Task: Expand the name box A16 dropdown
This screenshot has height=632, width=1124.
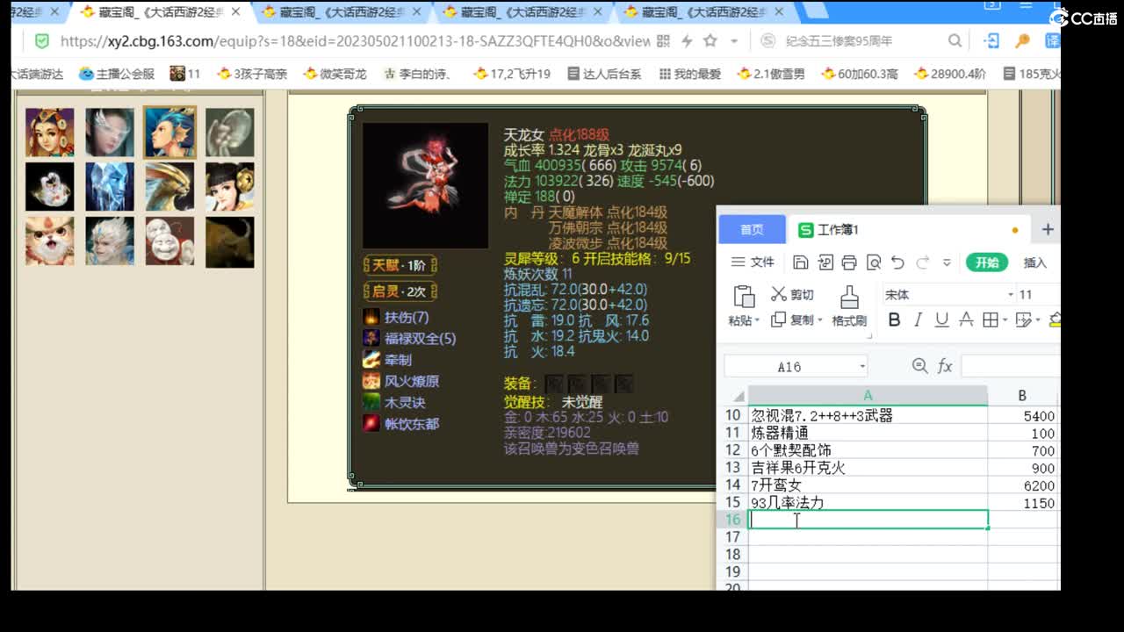Action: coord(862,367)
